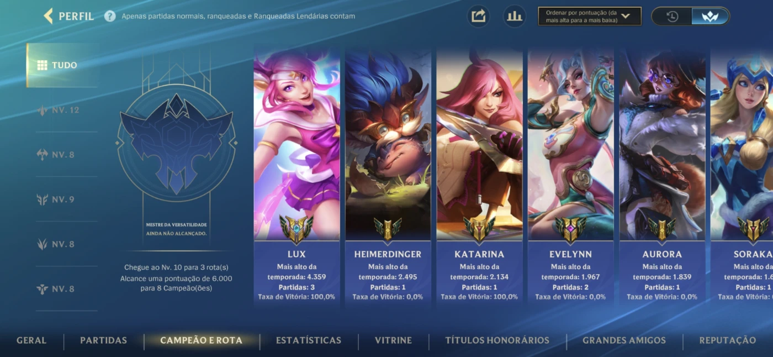Select the NV. 9 role icon
The image size is (773, 357).
pos(42,200)
